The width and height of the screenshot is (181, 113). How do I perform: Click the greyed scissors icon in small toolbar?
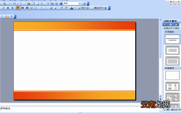pyautogui.click(x=2, y=17)
